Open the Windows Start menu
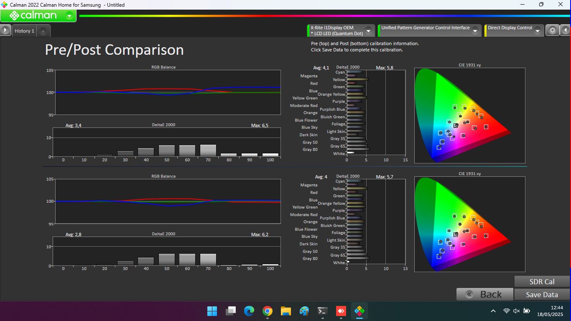The height and width of the screenshot is (321, 571). 212,311
